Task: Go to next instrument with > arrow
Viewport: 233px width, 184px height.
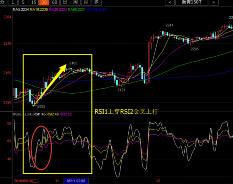Action: tap(214, 2)
